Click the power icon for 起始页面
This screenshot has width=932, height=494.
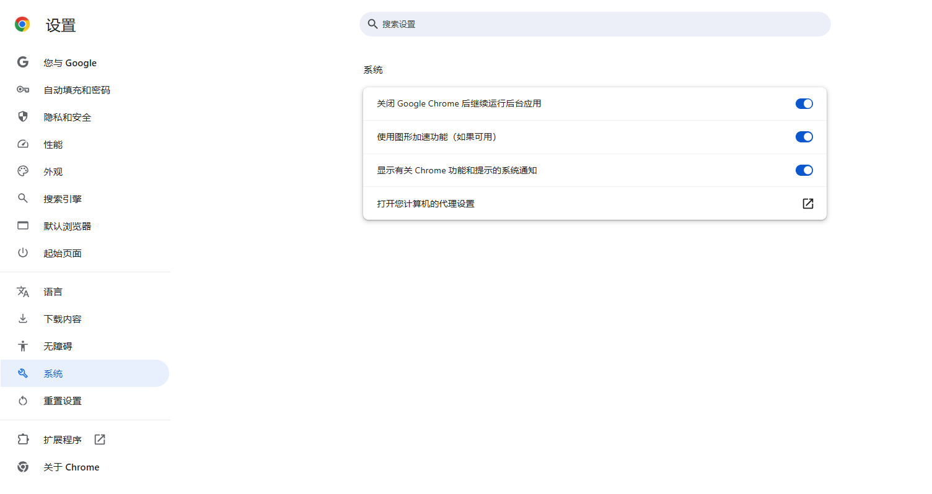23,253
